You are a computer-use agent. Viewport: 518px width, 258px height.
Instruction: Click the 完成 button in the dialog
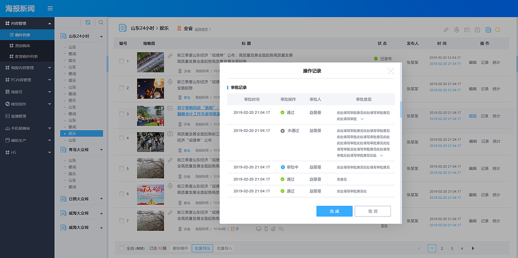coord(334,211)
